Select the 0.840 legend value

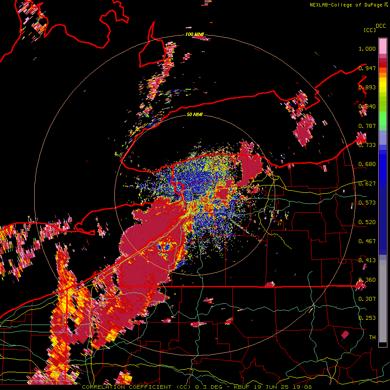(x=367, y=107)
